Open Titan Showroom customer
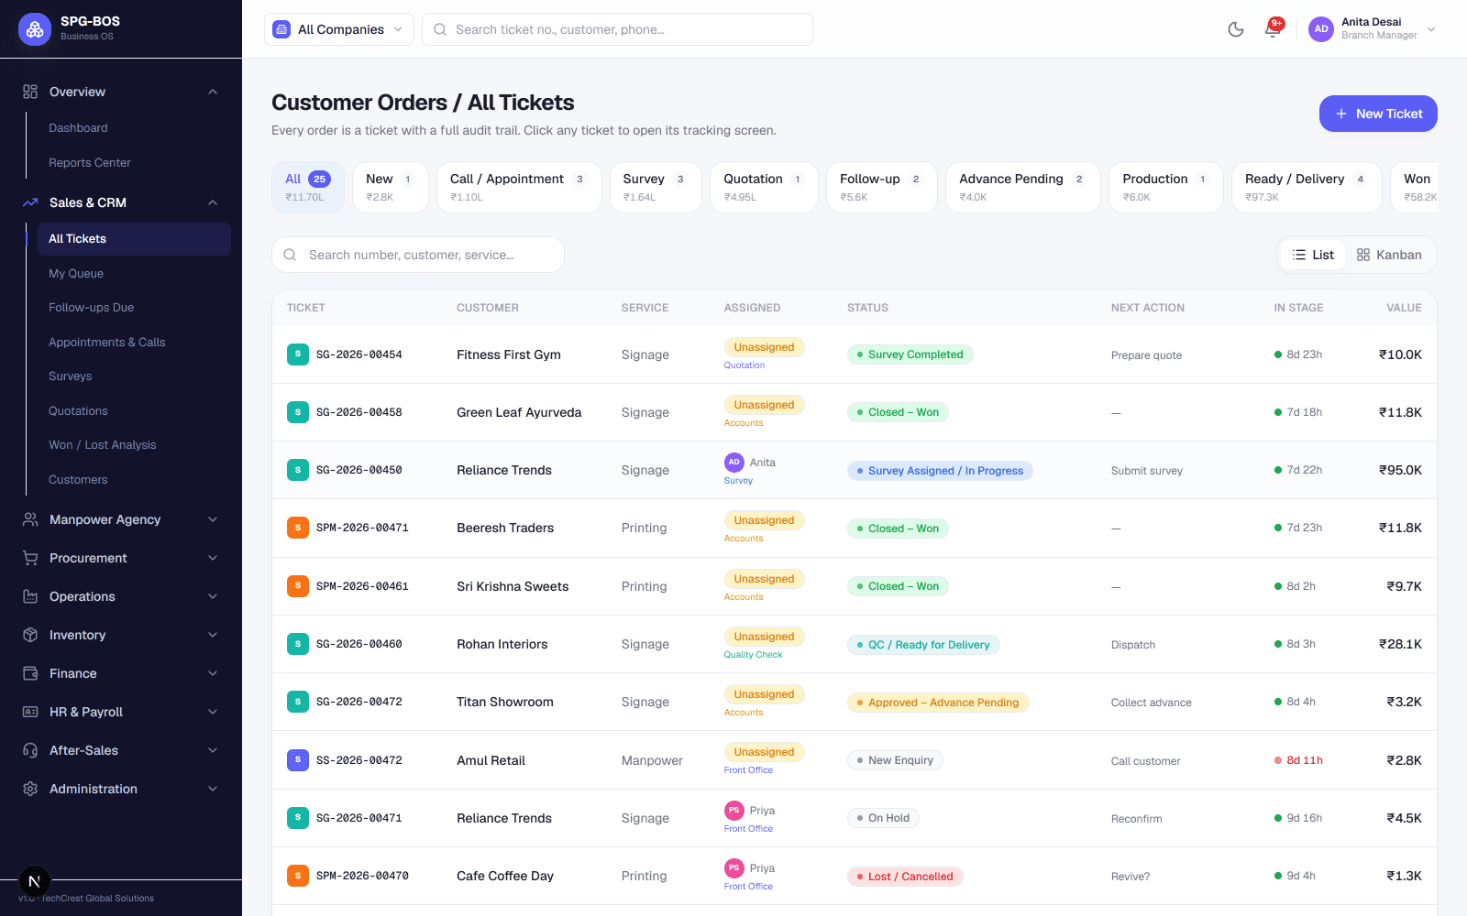 coord(505,702)
